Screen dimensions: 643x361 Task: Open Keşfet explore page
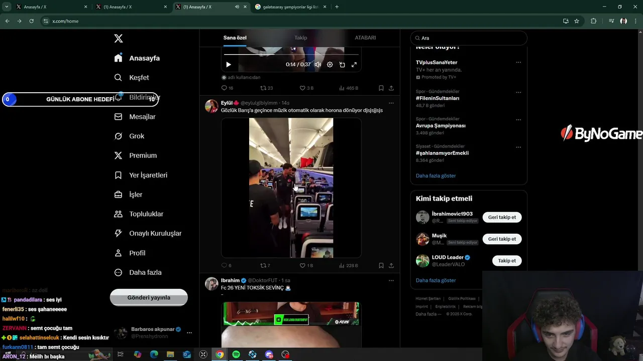132,78
